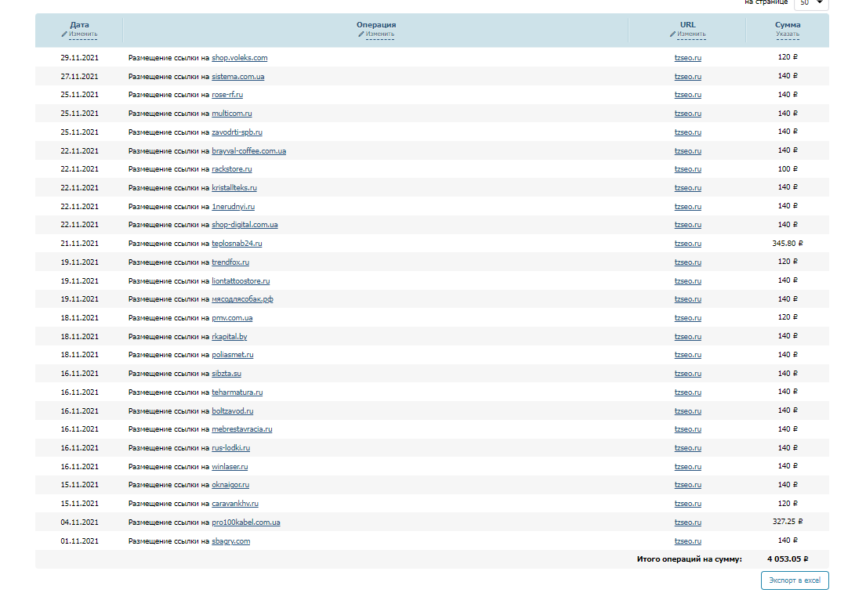Click the pencil icon under the Дата header

(x=64, y=34)
